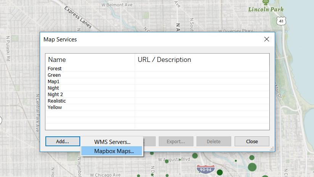Click the Delete button
314x177 pixels.
(x=214, y=141)
